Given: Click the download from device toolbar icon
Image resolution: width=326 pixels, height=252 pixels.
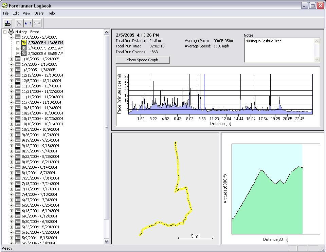Looking at the screenshot, I should pyautogui.click(x=8, y=23).
